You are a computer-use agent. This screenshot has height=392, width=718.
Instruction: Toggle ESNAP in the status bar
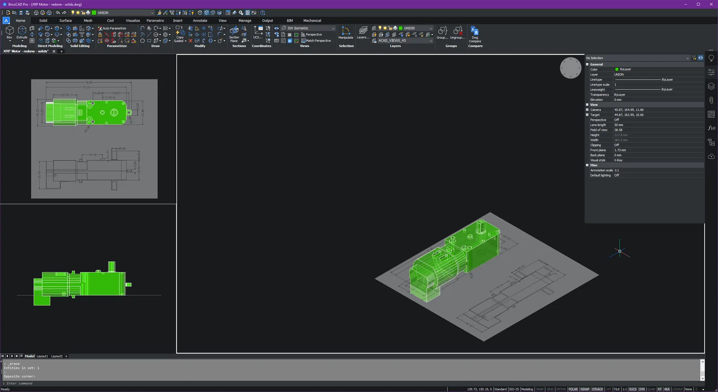click(x=585, y=389)
